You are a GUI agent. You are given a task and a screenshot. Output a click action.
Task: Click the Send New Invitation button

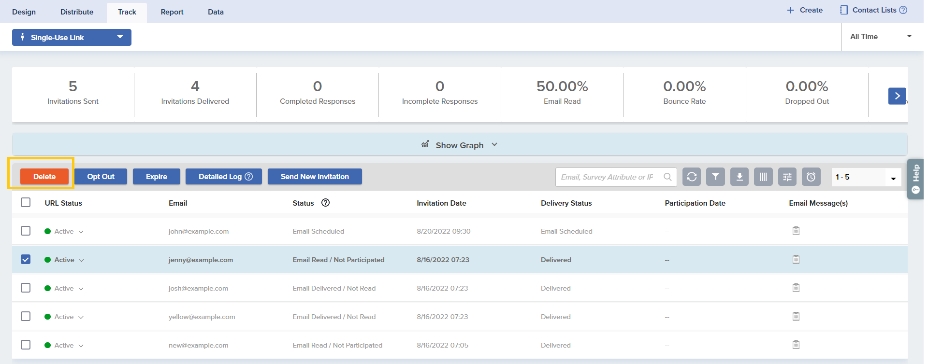pyautogui.click(x=315, y=177)
